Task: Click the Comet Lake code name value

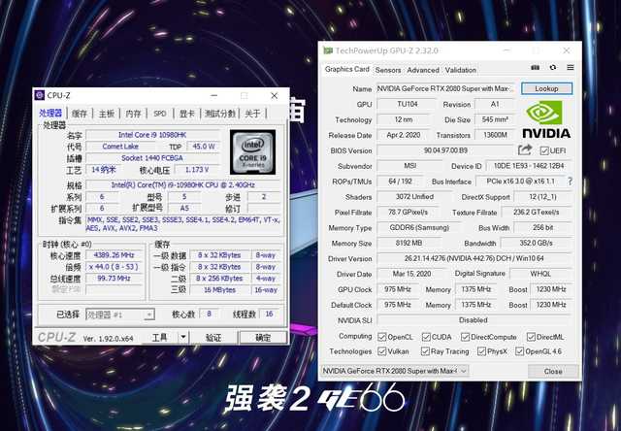Action: pos(120,147)
